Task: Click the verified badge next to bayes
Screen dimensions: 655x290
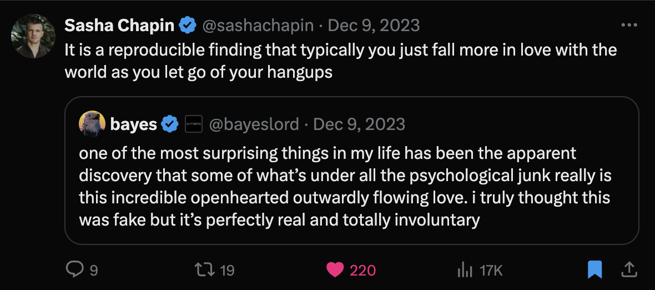Action: tap(169, 124)
